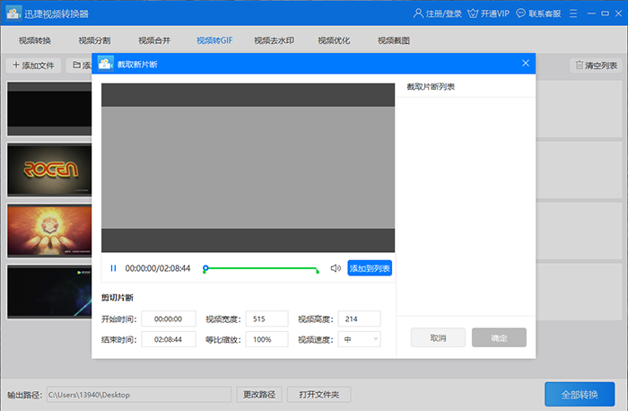The height and width of the screenshot is (411, 628).
Task: Pause playback with the pause icon
Action: point(113,268)
